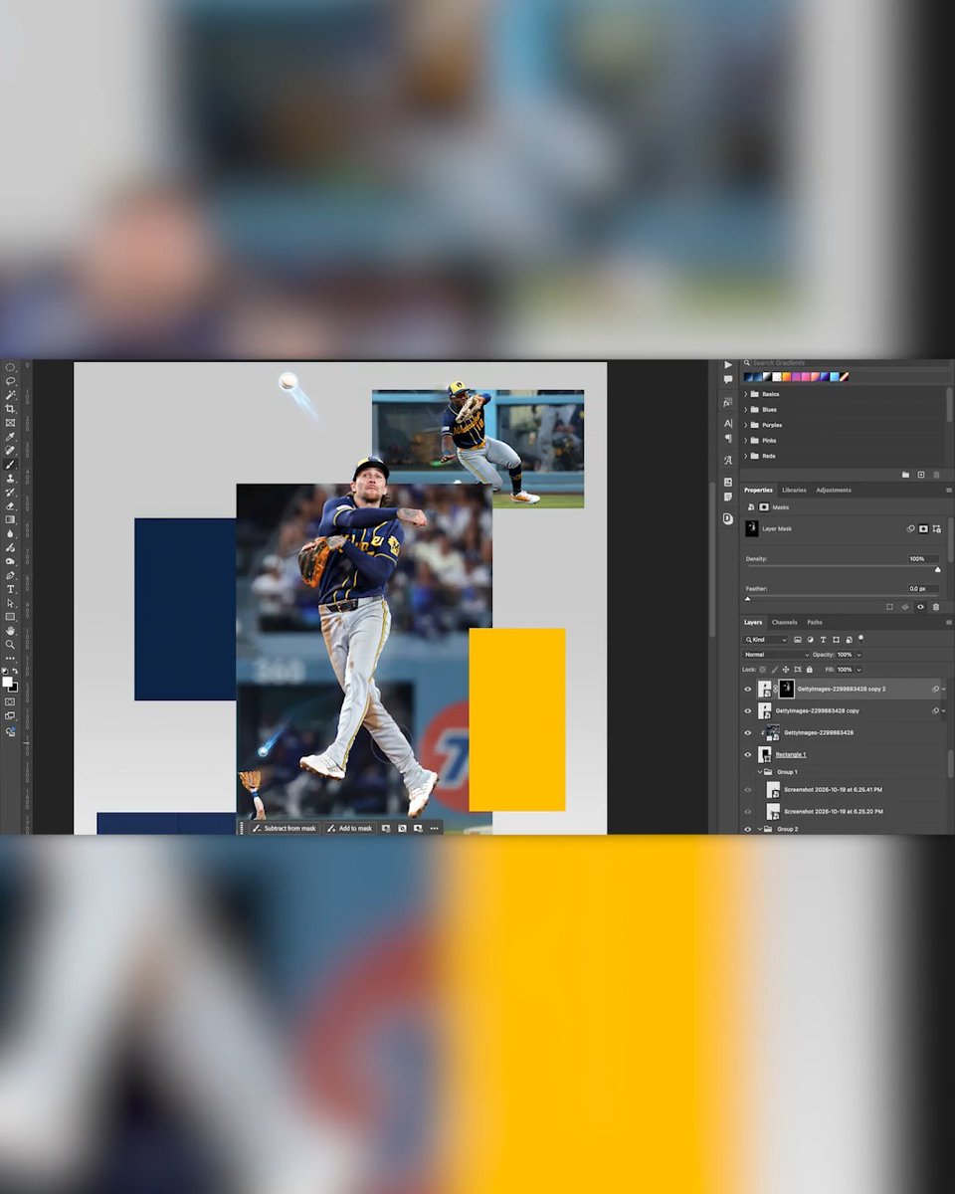The height and width of the screenshot is (1194, 955).
Task: Select the Eyedropper tool
Action: (x=10, y=437)
